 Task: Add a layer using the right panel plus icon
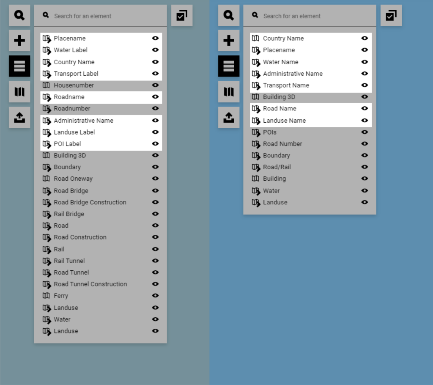228,41
